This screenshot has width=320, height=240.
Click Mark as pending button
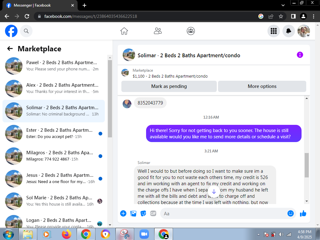[x=169, y=86]
